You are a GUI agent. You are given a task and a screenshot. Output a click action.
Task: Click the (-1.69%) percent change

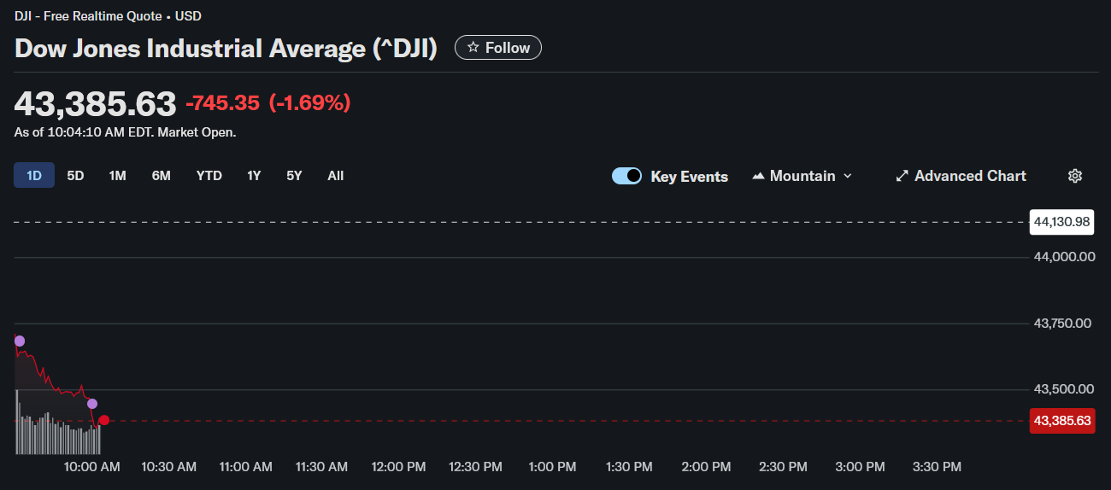[x=309, y=103]
